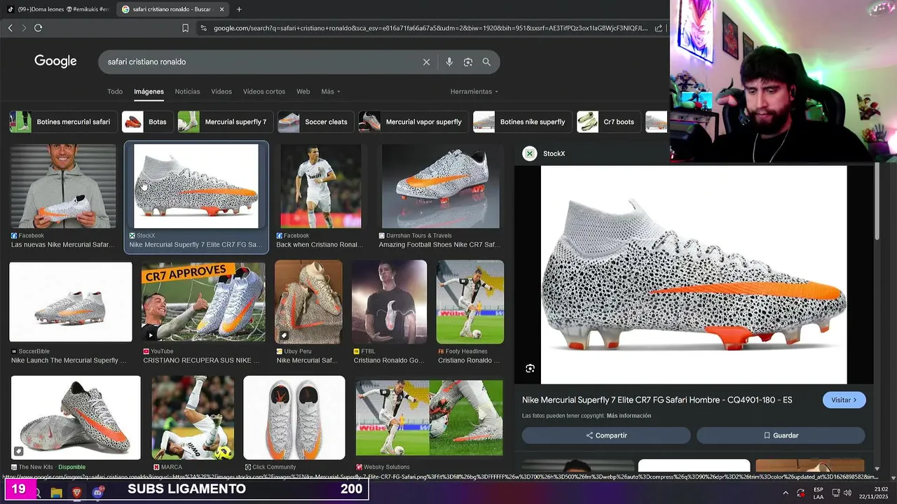The height and width of the screenshot is (504, 897).
Task: Open the Darrshan Tours & Travels shoe thumbnail
Action: coord(441,186)
